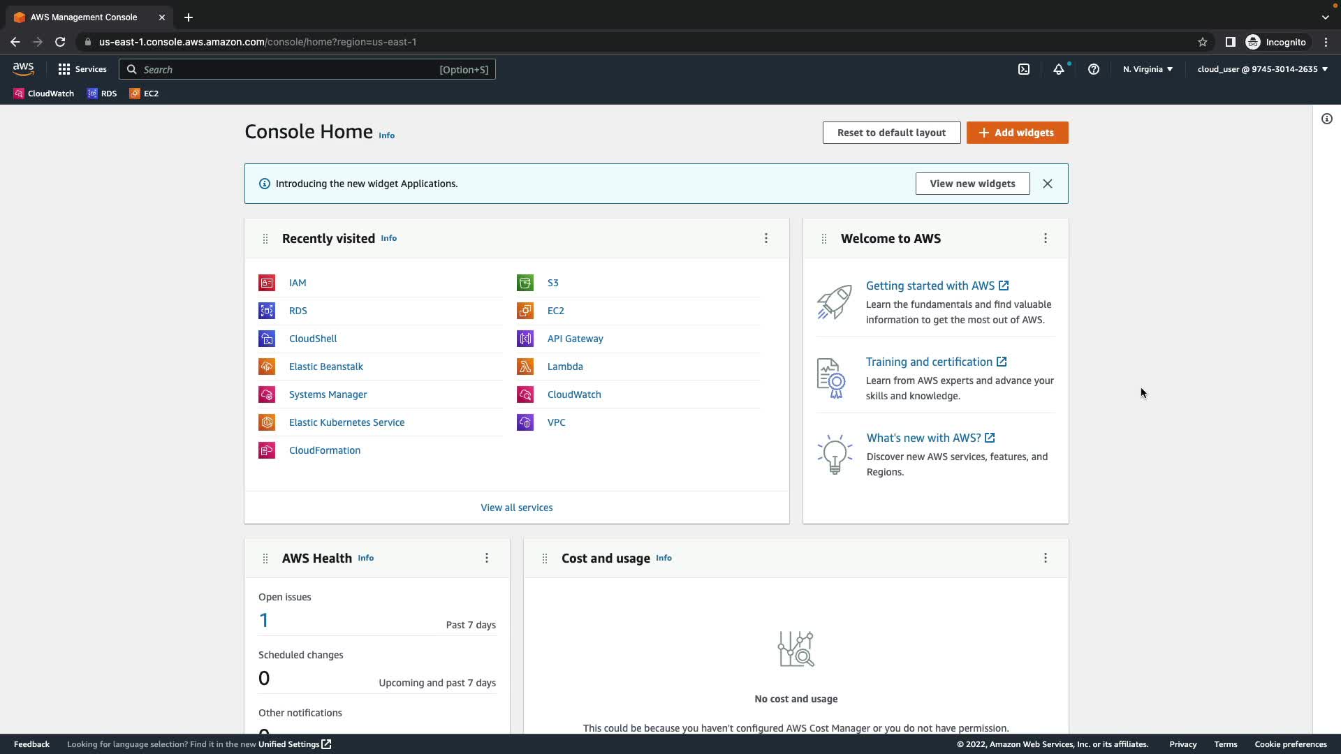Open the Services grid menu

(82, 69)
